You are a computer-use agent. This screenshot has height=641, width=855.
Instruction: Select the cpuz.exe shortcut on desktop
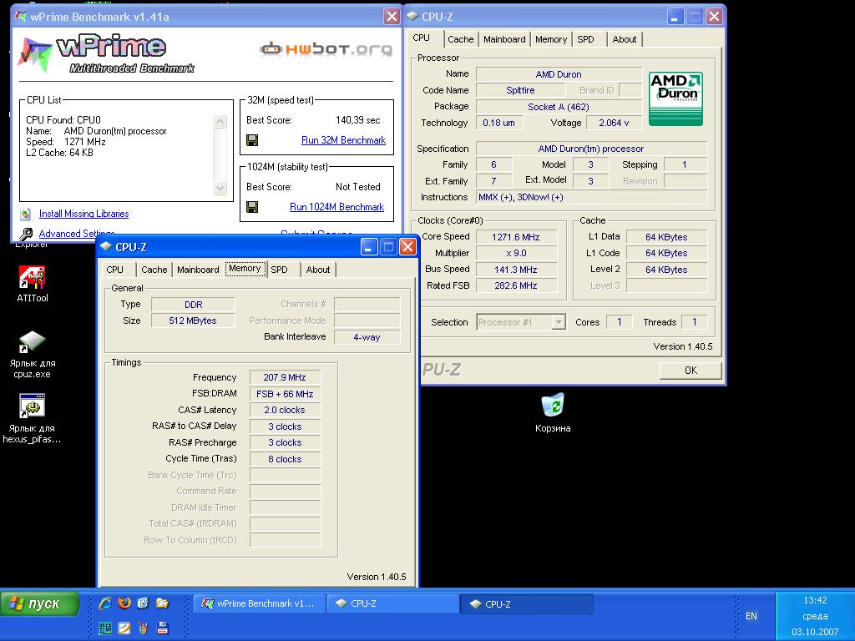(33, 354)
